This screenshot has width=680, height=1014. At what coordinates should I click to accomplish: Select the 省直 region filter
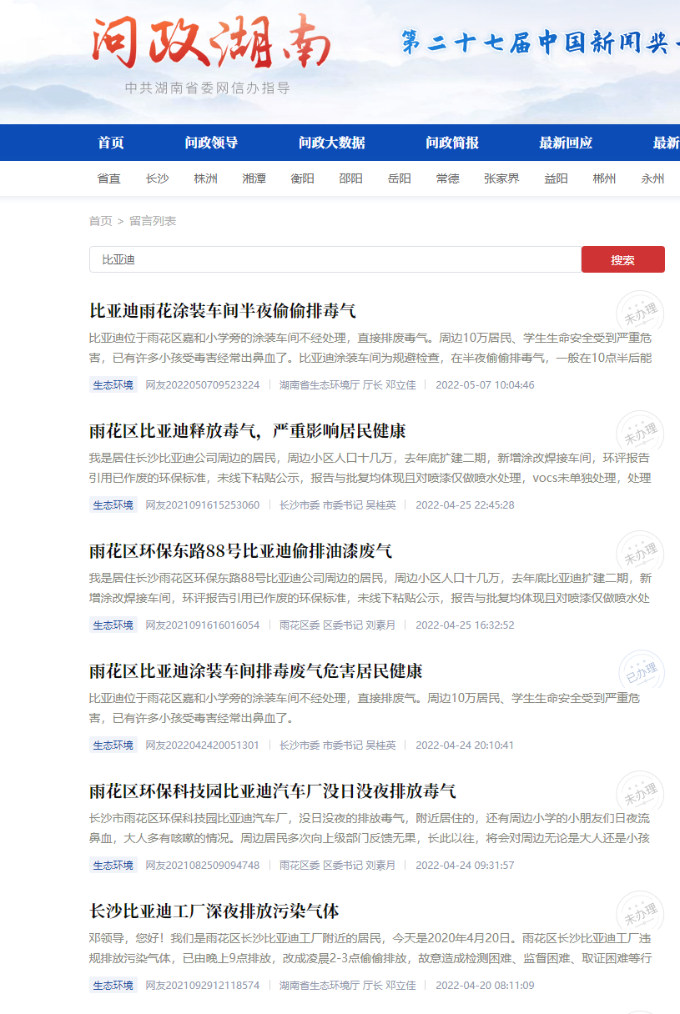click(x=108, y=178)
